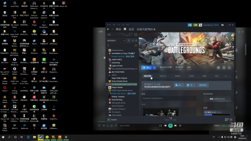Click the achievements progress bar 11/37
The height and width of the screenshot is (141, 251).
[217, 115]
